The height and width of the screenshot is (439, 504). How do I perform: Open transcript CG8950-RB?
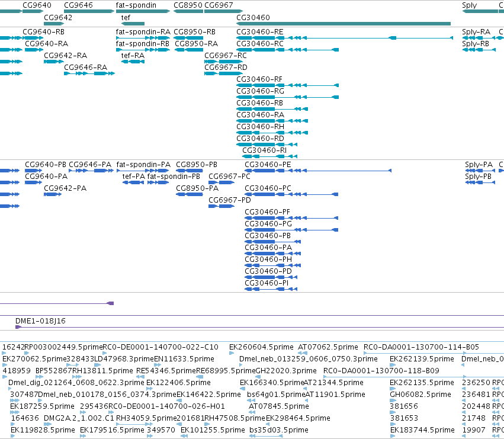(194, 32)
